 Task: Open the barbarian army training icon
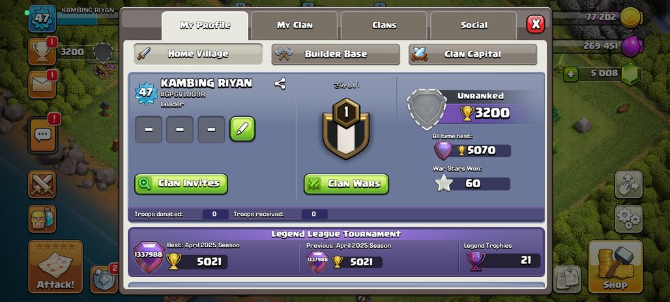tap(42, 219)
